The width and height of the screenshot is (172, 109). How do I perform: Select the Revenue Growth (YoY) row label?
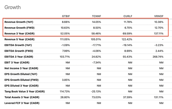coord(19,22)
